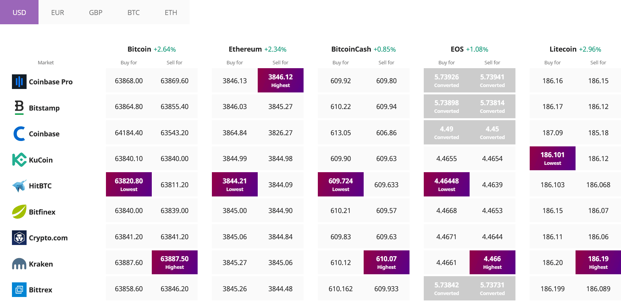
Task: Open the Bitfinex market link
Action: (42, 212)
